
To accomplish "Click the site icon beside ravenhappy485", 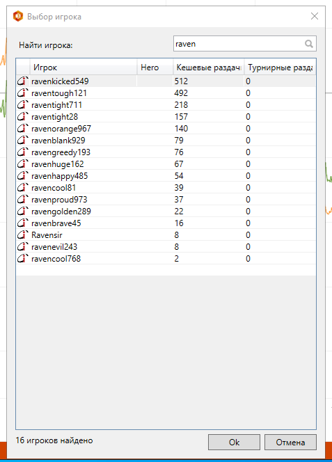I will (23, 175).
